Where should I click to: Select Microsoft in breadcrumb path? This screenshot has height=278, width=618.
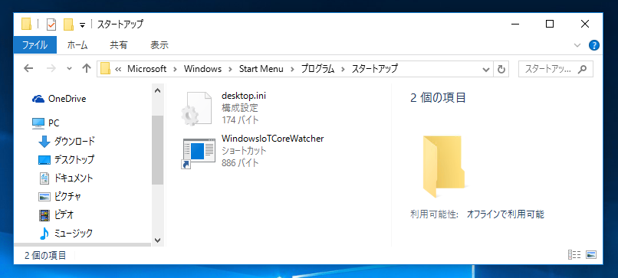[147, 69]
